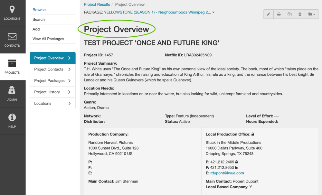Open the Help info section
Viewport: 322px width, 195px height.
(x=12, y=121)
